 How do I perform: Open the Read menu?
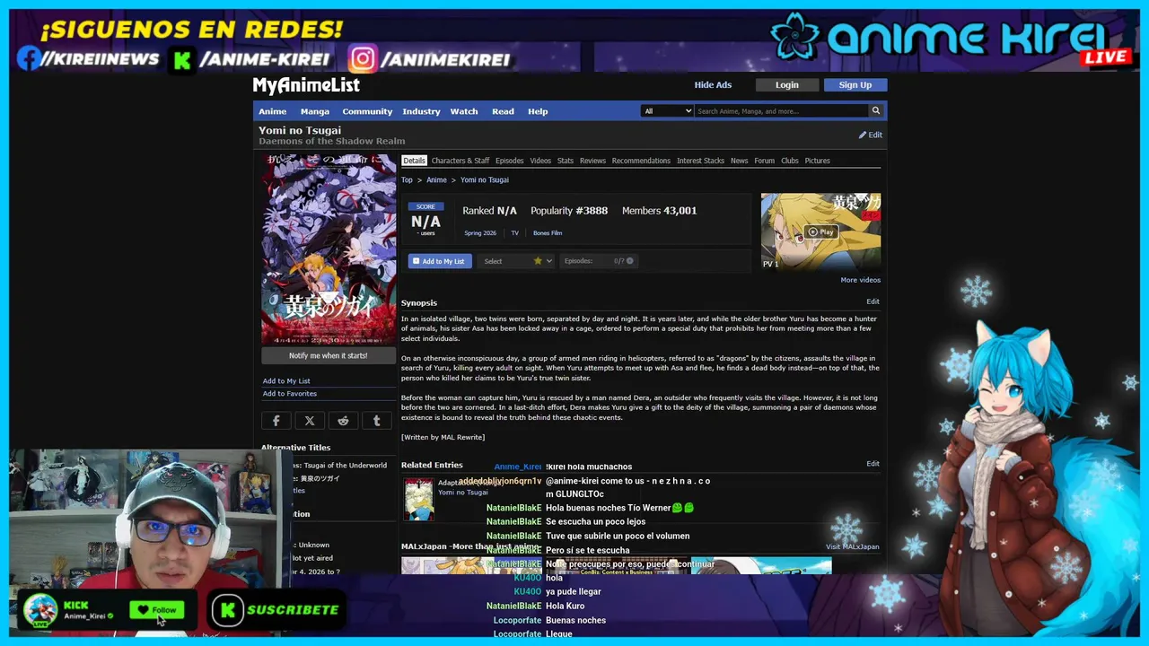pos(503,111)
